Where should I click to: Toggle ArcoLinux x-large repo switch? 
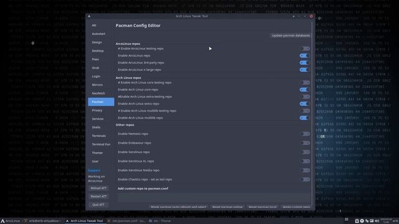coord(305,70)
